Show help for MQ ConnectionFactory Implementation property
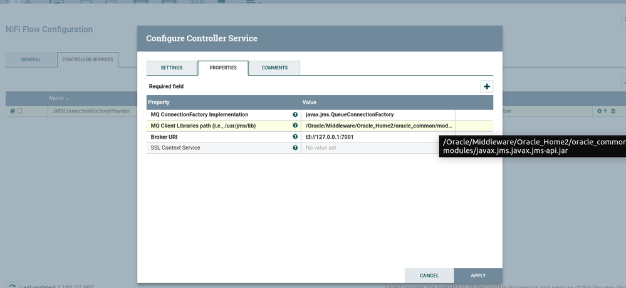This screenshot has width=626, height=288. (x=295, y=115)
